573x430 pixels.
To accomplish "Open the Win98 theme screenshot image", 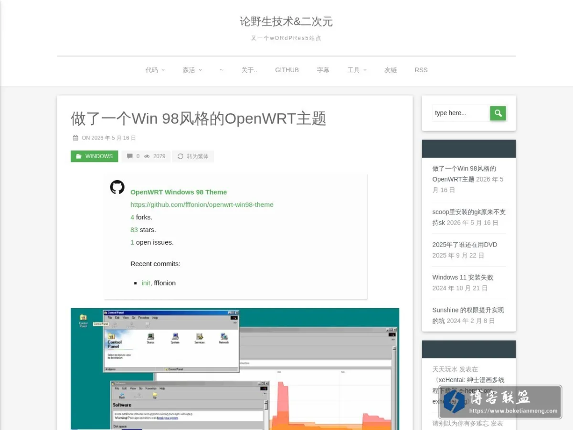I will (x=235, y=369).
